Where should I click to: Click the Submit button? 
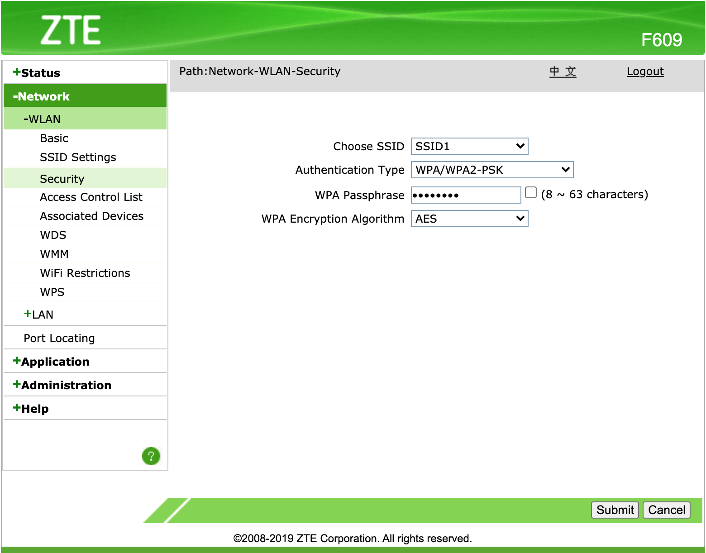pos(615,510)
